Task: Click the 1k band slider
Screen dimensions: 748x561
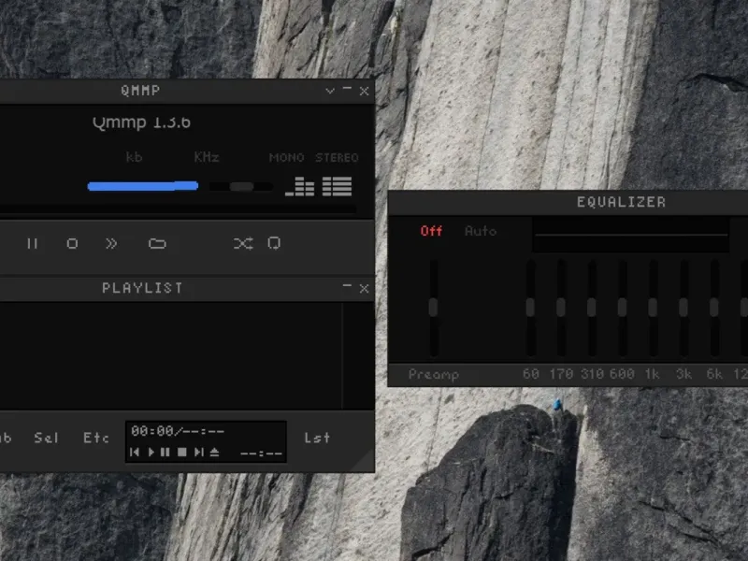Action: point(653,308)
